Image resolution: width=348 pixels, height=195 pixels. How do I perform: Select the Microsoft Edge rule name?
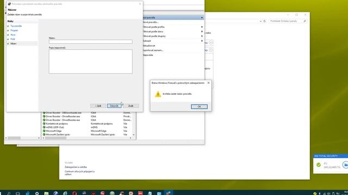54,131
